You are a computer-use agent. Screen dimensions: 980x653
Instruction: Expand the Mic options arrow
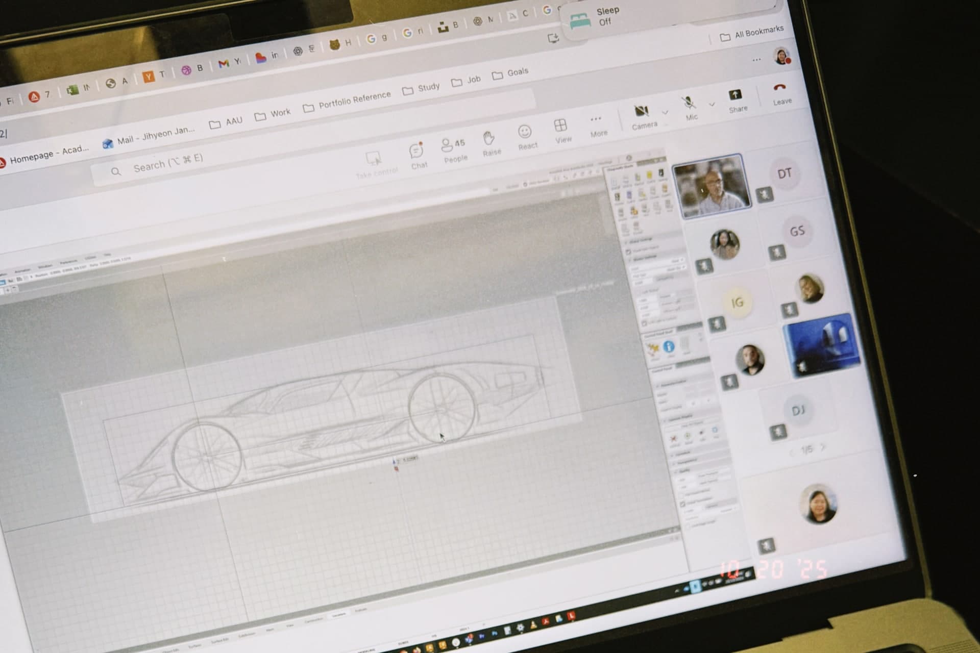click(712, 104)
